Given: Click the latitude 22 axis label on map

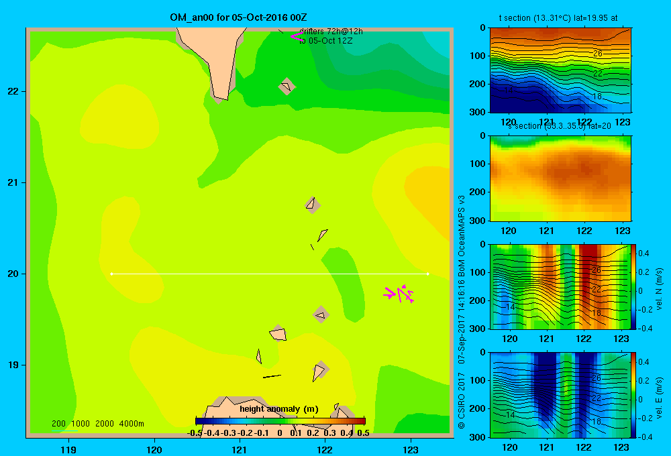Looking at the screenshot, I should point(13,92).
